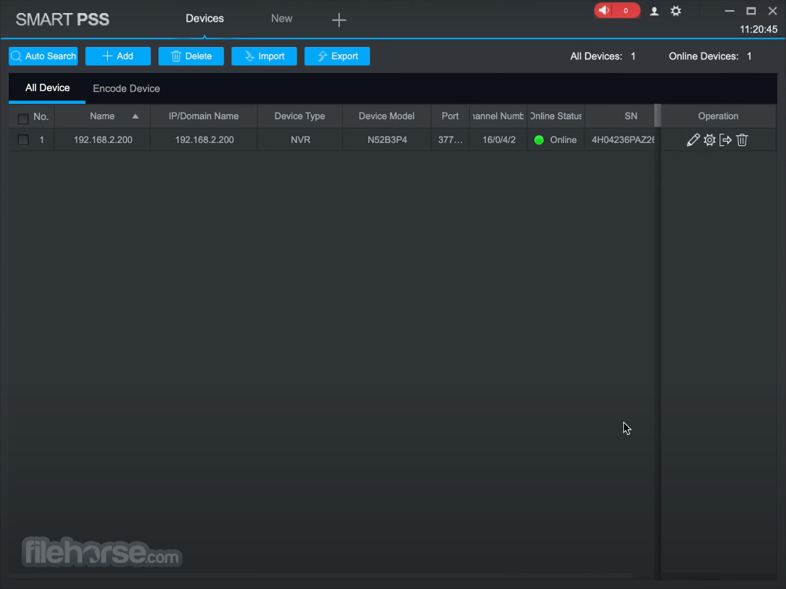Viewport: 786px width, 589px height.
Task: Close the Smart PSS window
Action: pos(772,11)
